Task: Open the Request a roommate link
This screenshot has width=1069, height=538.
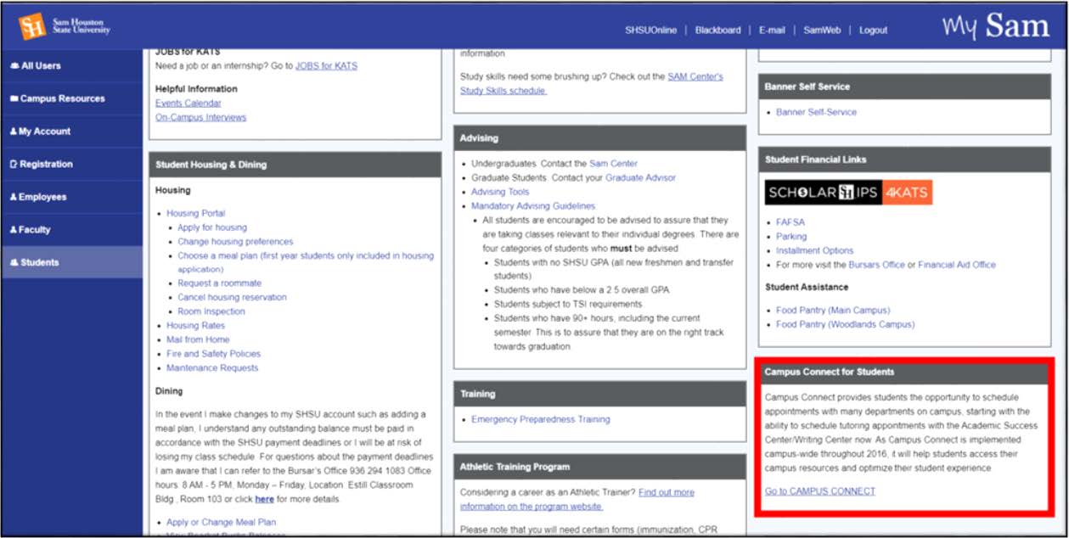Action: [x=220, y=283]
